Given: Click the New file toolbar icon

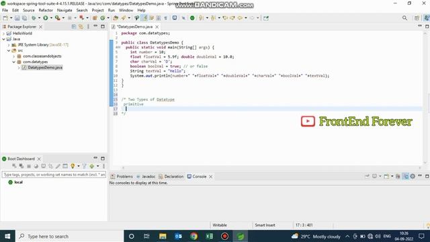Looking at the screenshot, I should pos(5,18).
